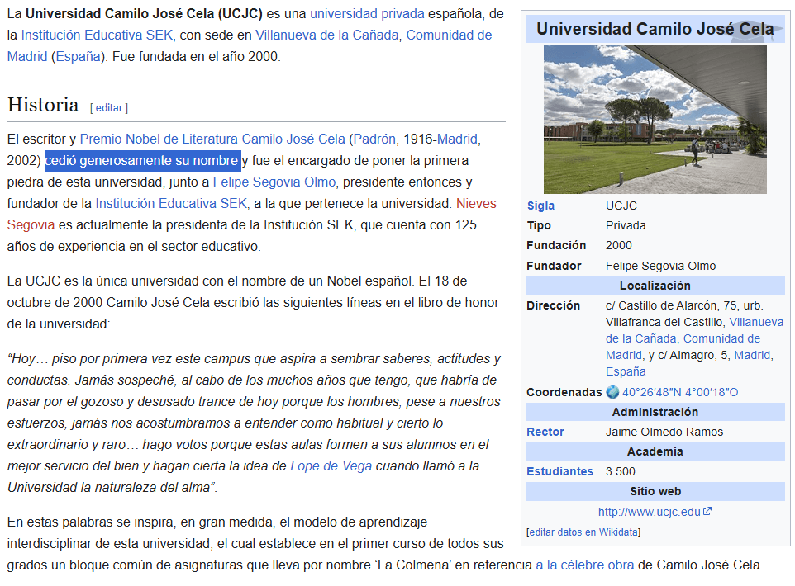The height and width of the screenshot is (586, 795).
Task: Open the Institución Educativa SEK link in intro
Action: [97, 35]
